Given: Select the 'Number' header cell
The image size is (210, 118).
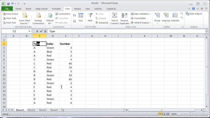Looking at the screenshot, I should pyautogui.click(x=66, y=44).
